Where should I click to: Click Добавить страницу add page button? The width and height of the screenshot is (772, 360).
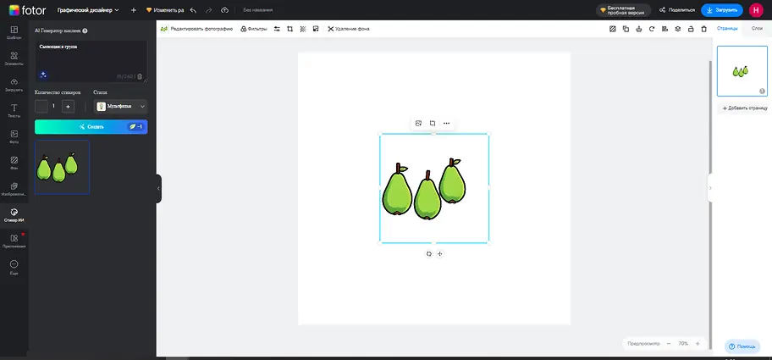744,108
